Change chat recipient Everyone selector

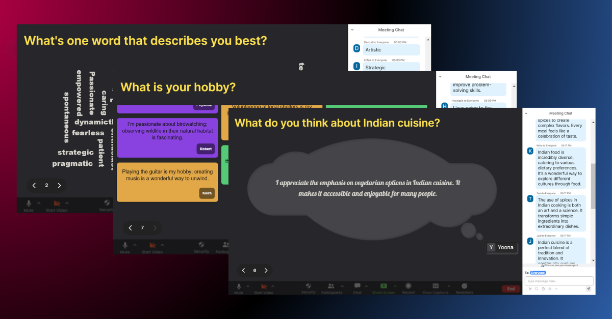[x=538, y=273]
